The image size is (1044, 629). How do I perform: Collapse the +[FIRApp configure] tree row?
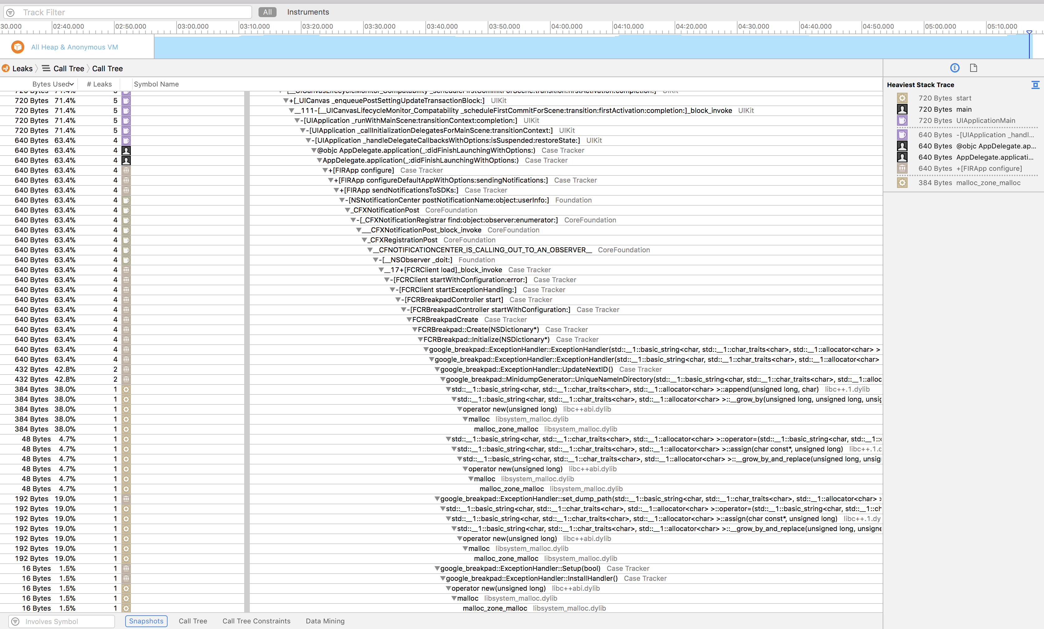tap(325, 170)
